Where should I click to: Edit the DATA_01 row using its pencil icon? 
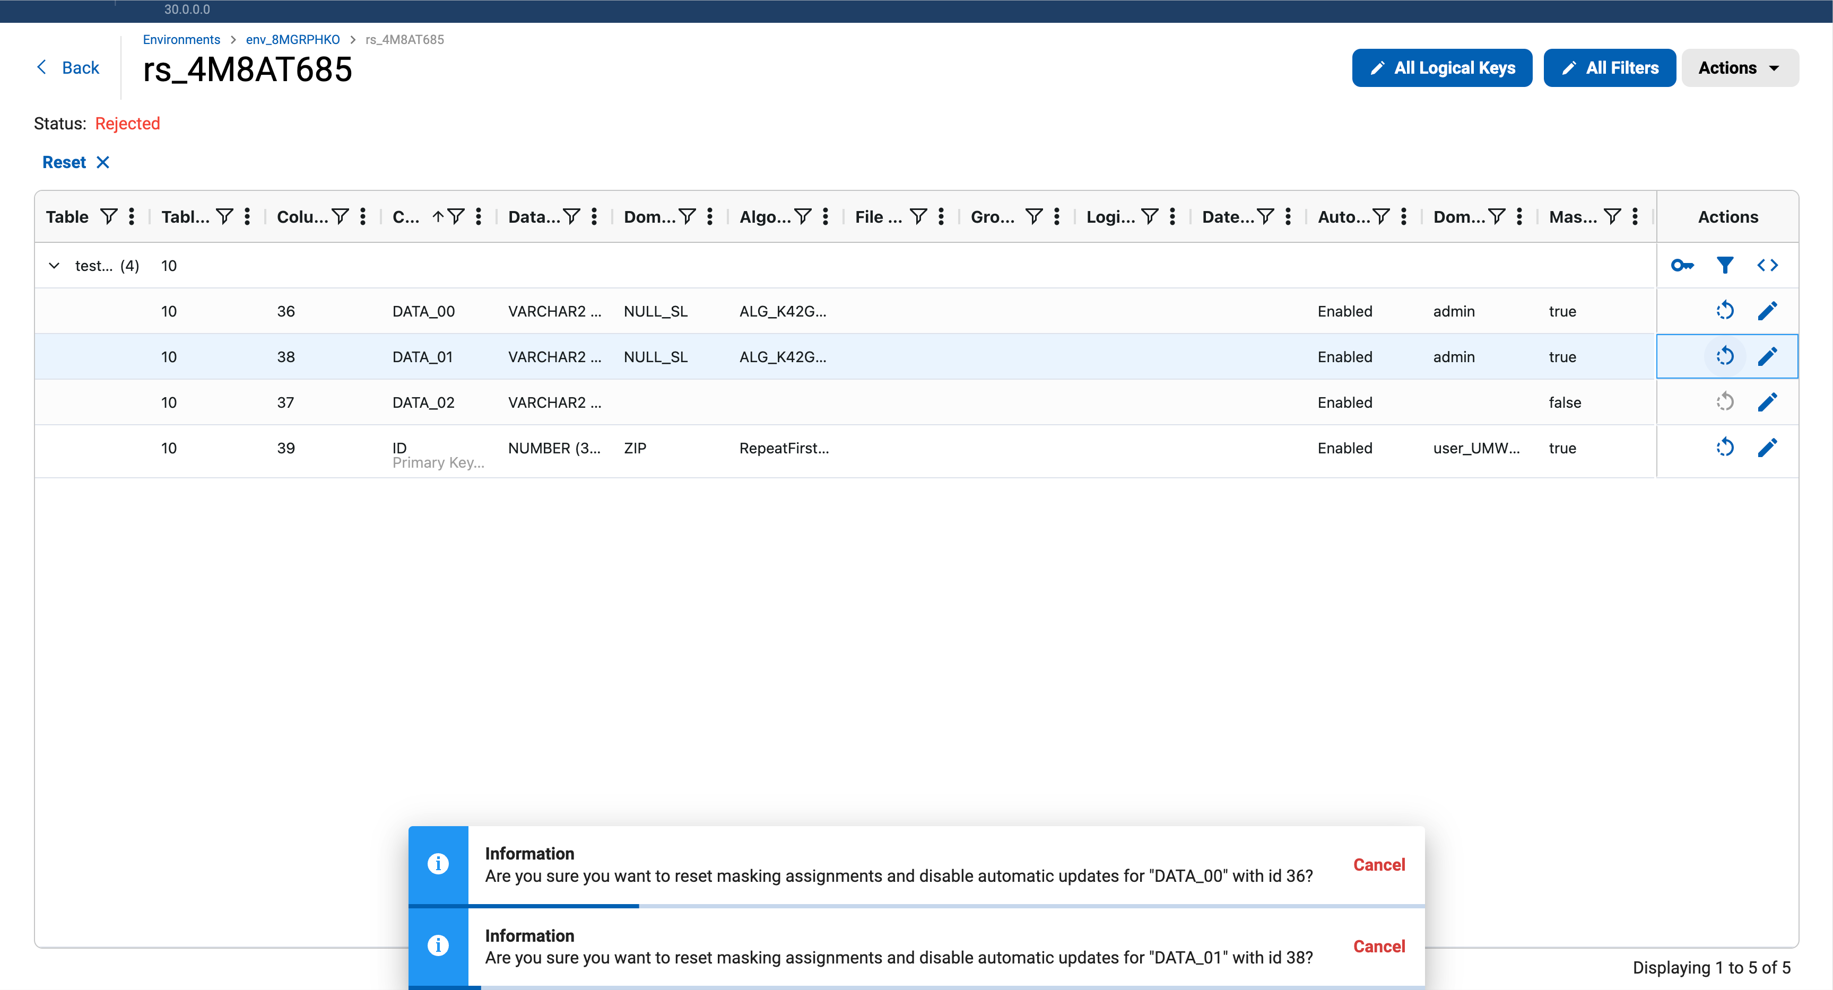pyautogui.click(x=1768, y=356)
